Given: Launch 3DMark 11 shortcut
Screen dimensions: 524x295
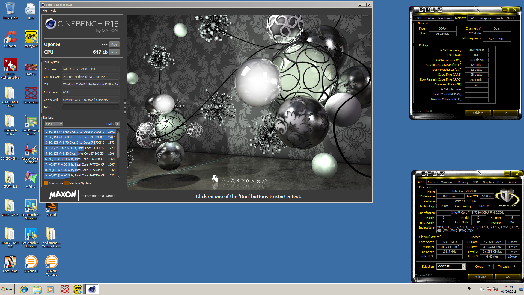Looking at the screenshot, I should coord(31,264).
